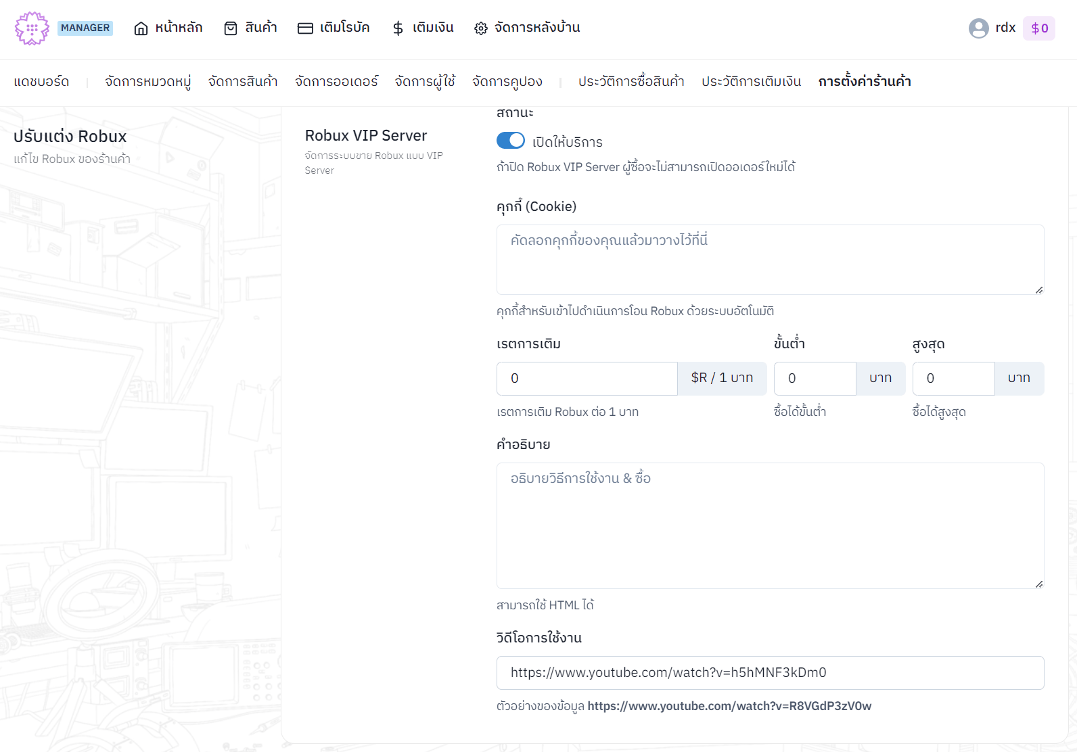Click the shopping bag icon for สินค้า
Viewport: 1077px width, 752px height.
tap(231, 28)
